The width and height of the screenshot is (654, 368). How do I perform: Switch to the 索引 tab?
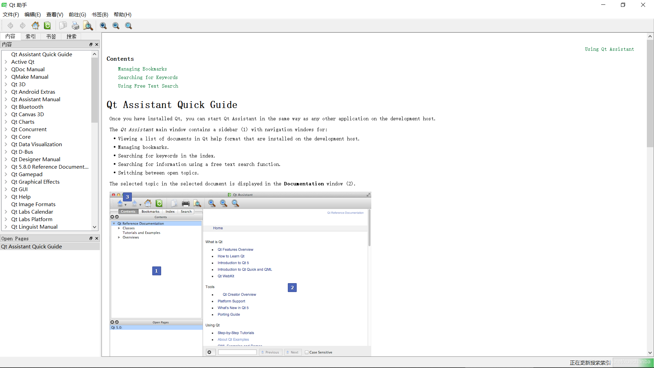(31, 36)
